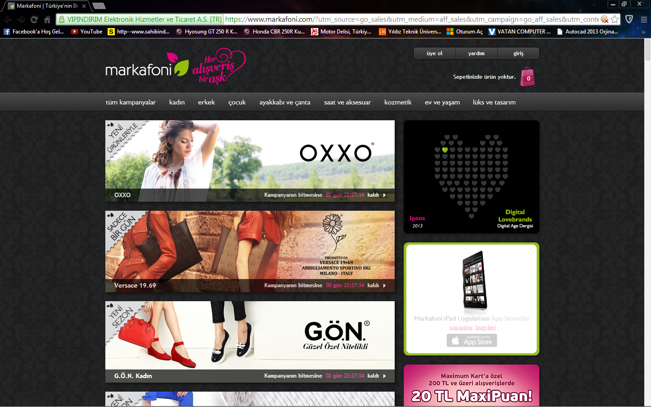Open the VATAN COMPUTER bookmark
Image resolution: width=651 pixels, height=407 pixels.
pyautogui.click(x=520, y=32)
